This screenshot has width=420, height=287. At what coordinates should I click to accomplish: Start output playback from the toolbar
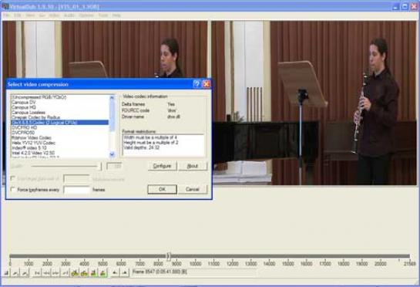click(x=25, y=273)
